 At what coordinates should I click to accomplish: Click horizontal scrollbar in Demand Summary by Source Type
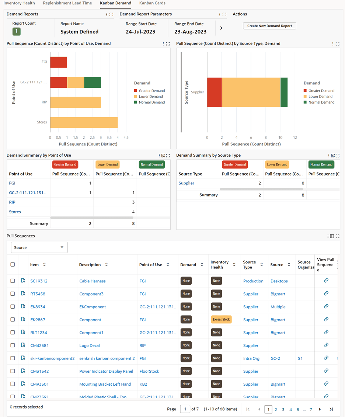click(x=261, y=190)
